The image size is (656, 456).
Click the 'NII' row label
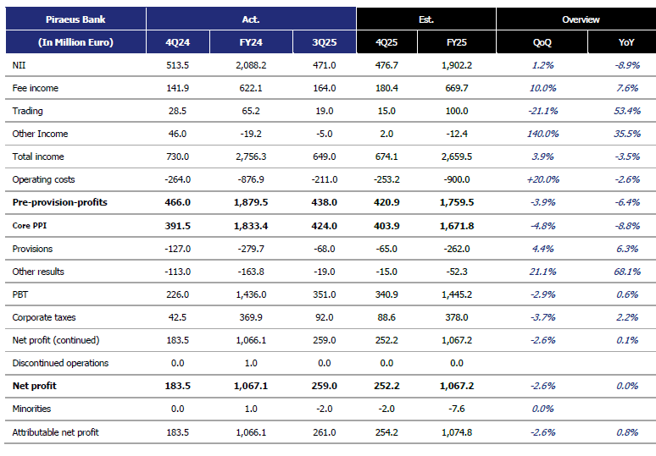tap(19, 65)
